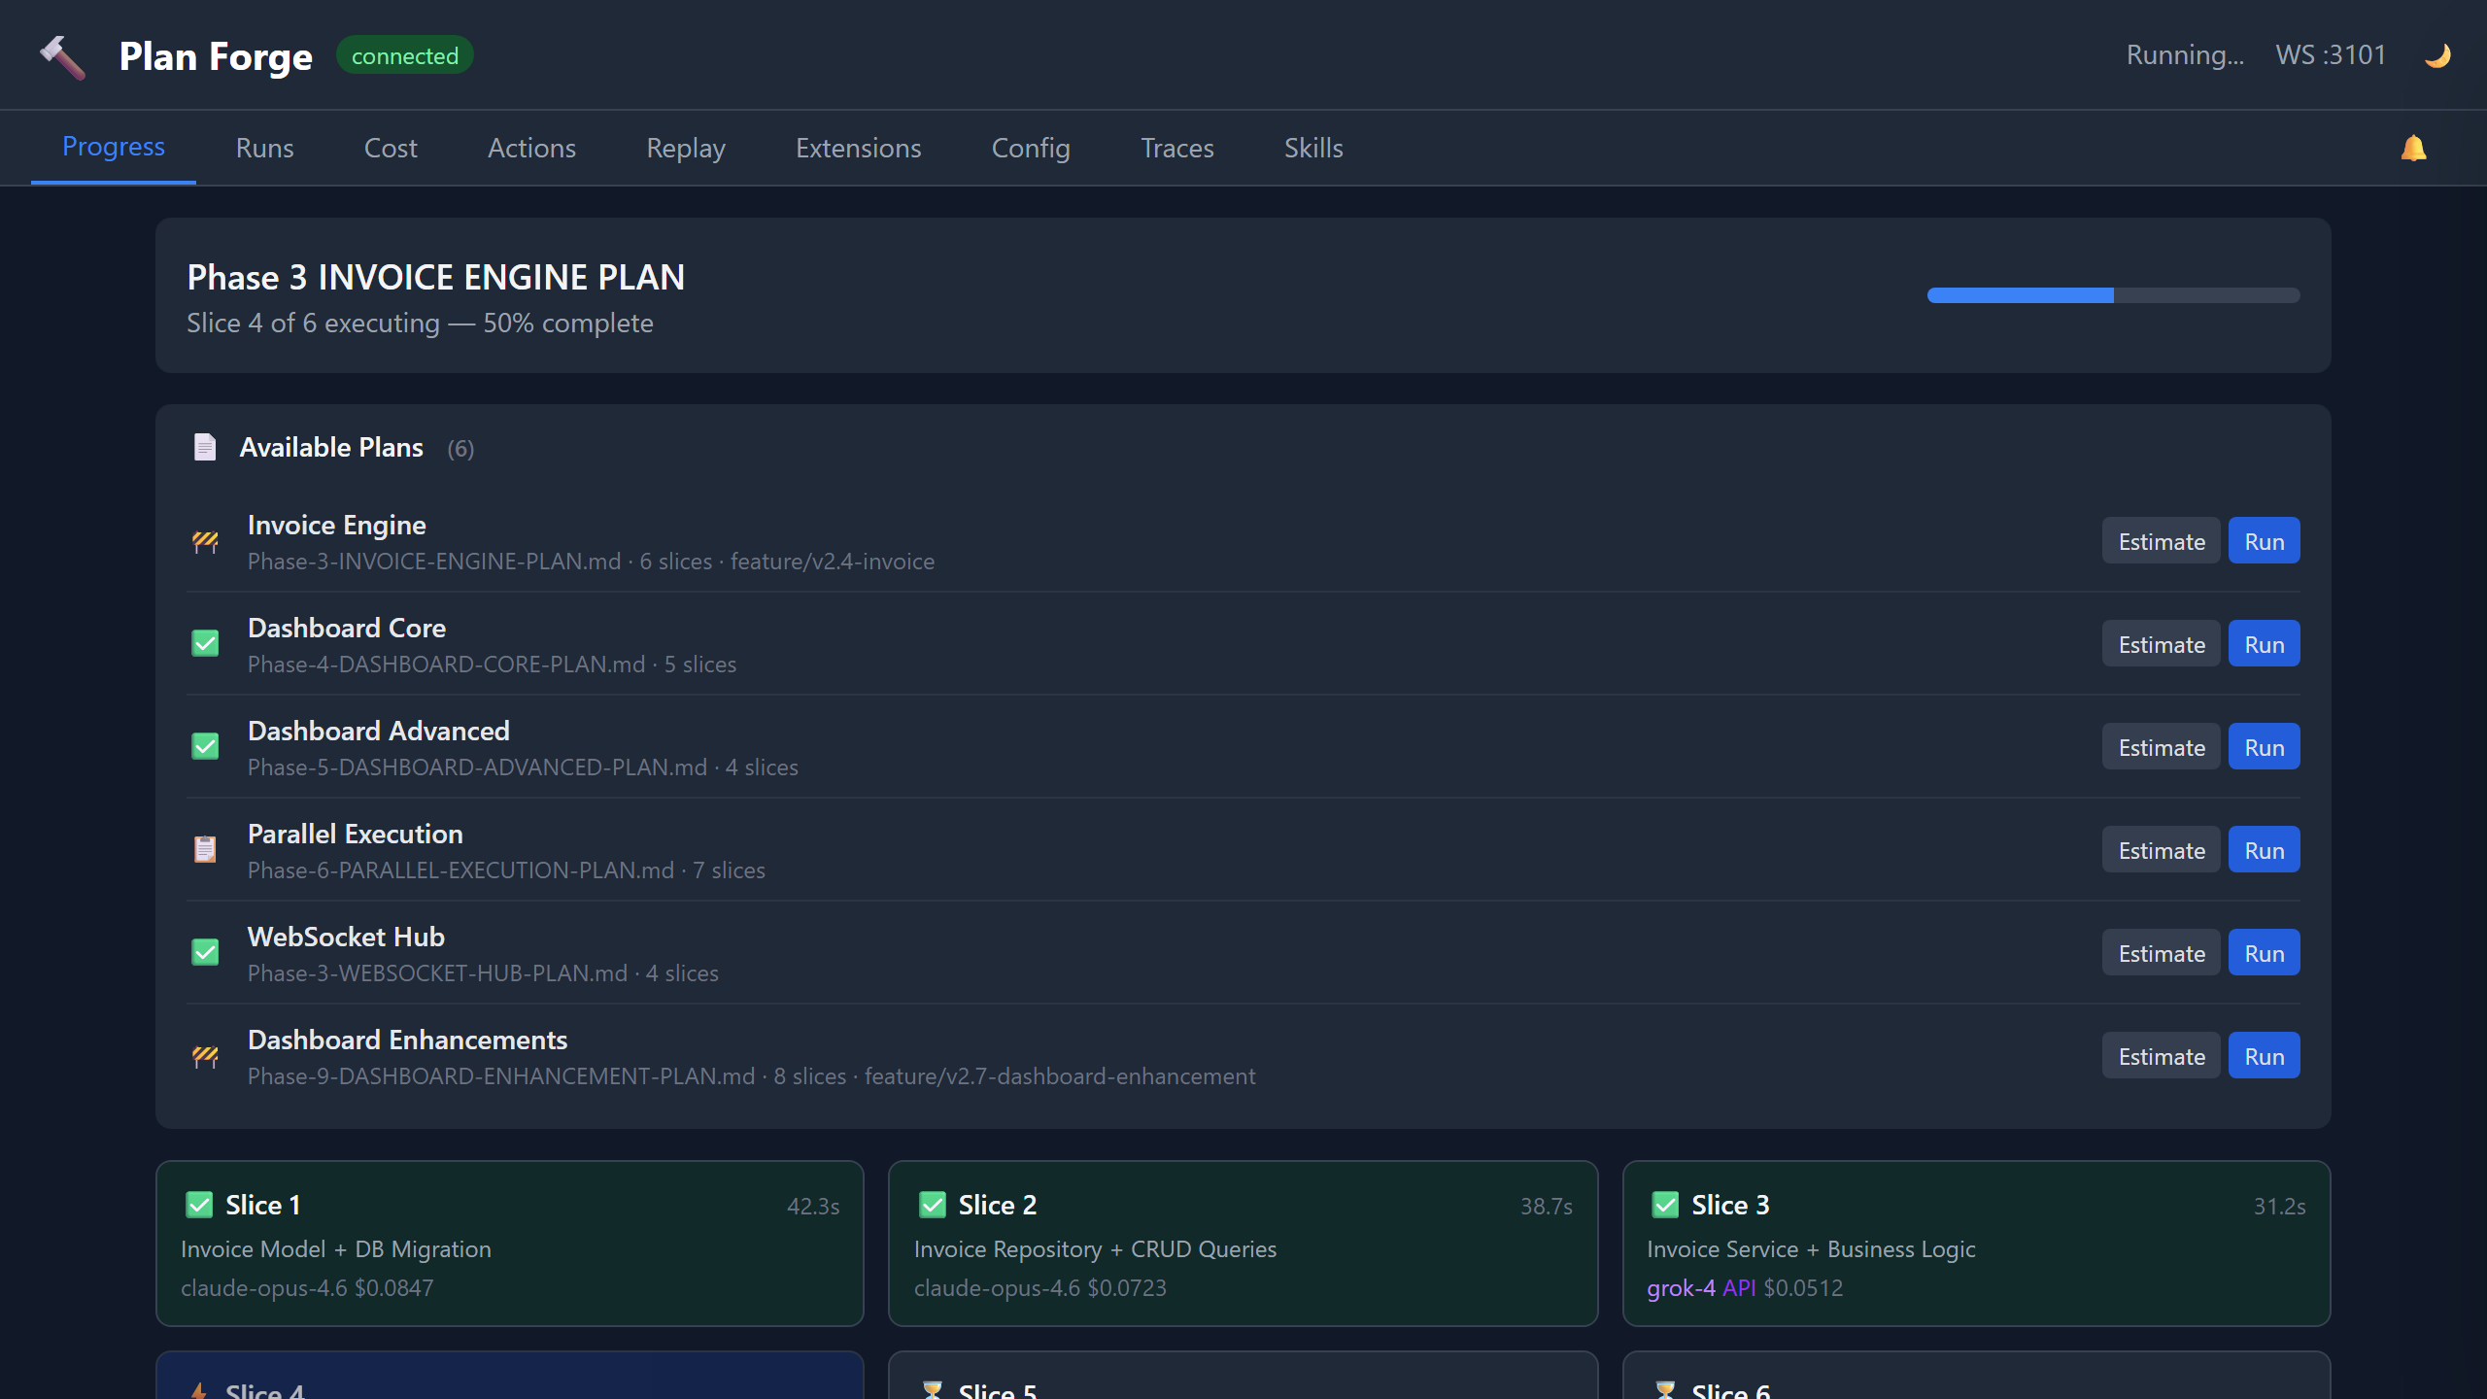Click Estimate for Parallel Execution
The width and height of the screenshot is (2487, 1399).
[2160, 849]
